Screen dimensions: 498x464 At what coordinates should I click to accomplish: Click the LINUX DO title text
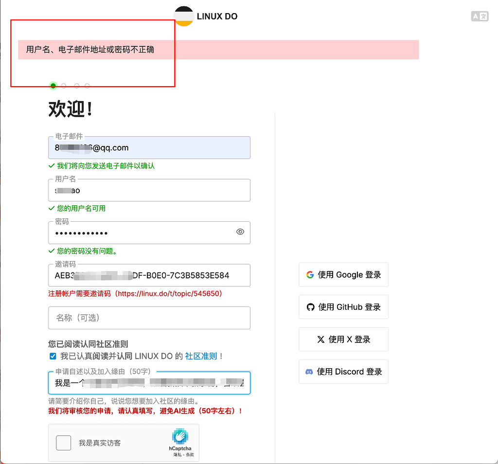pos(217,17)
